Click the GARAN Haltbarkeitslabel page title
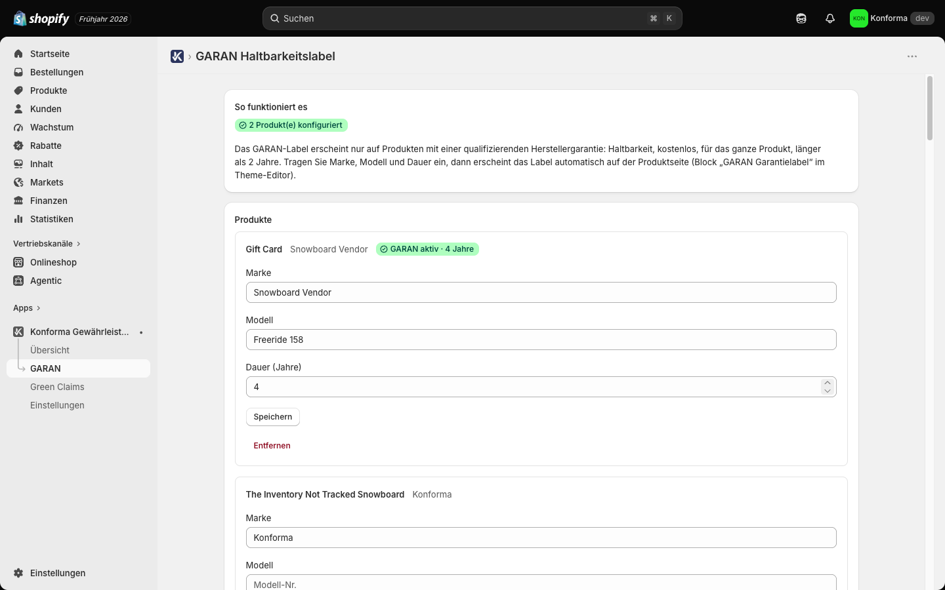This screenshot has width=945, height=590. [265, 56]
